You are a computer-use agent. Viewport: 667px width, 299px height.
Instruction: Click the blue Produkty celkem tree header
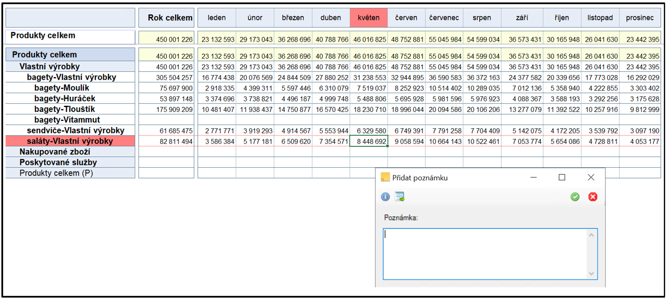point(70,54)
